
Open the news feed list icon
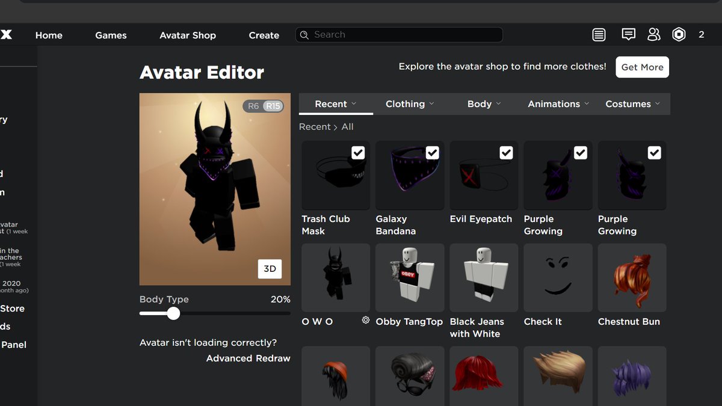tap(599, 35)
